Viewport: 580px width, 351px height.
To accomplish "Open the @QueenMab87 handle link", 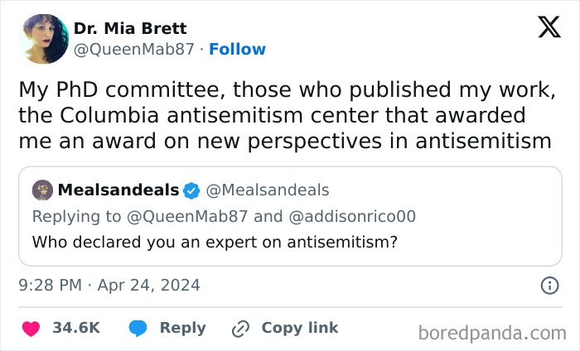I will (x=134, y=49).
